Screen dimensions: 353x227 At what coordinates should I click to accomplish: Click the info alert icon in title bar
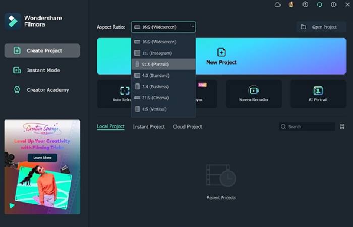[333, 5]
